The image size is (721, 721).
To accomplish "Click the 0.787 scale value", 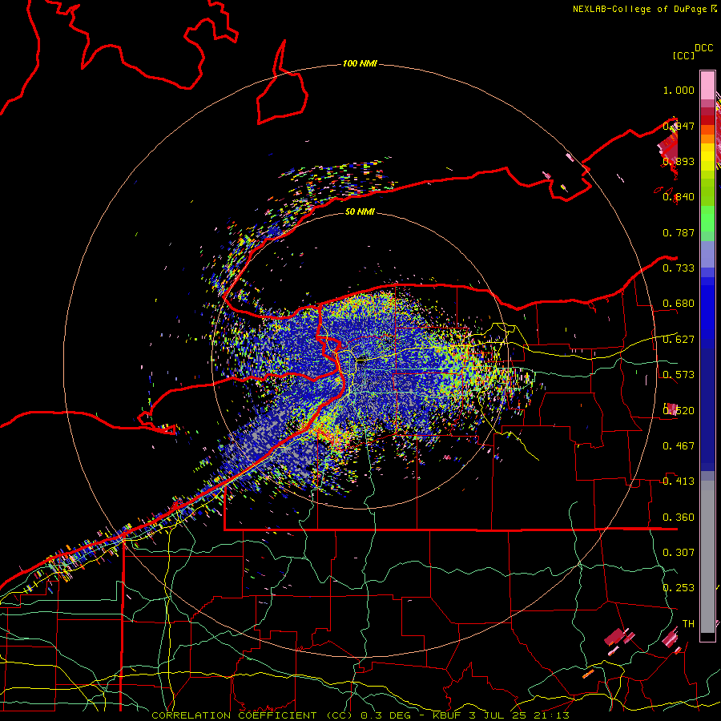I will coord(679,232).
